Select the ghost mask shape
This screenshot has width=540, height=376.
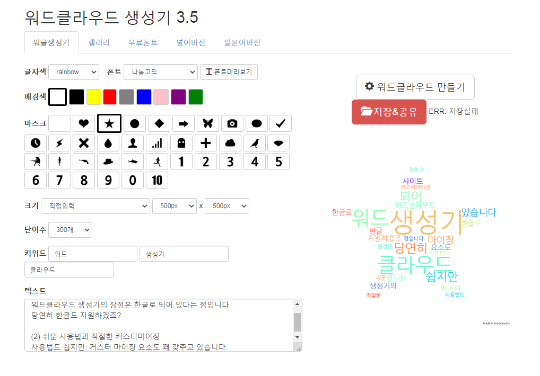point(181,142)
